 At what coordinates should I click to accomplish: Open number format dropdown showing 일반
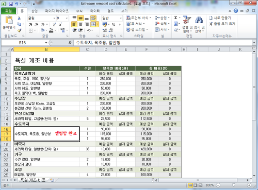(x=121, y=18)
